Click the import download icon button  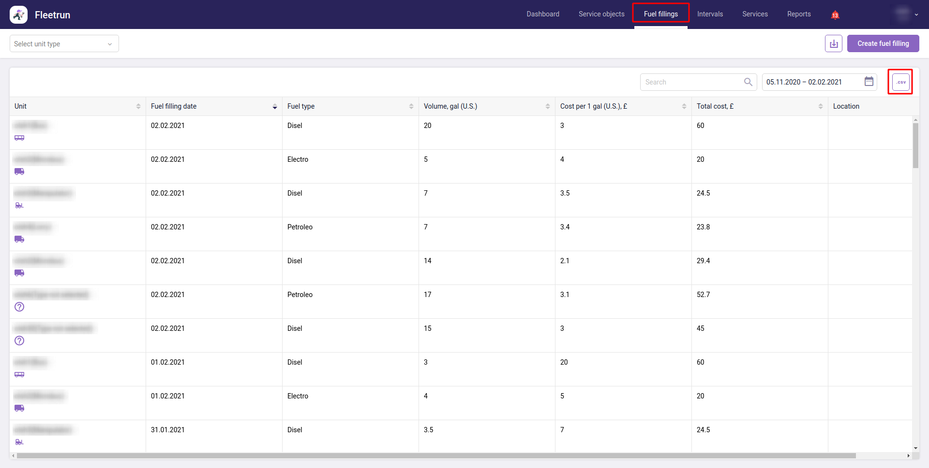coord(833,43)
